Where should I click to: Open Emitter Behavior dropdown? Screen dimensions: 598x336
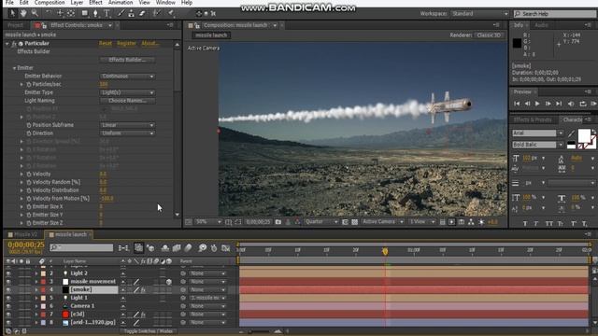(127, 77)
